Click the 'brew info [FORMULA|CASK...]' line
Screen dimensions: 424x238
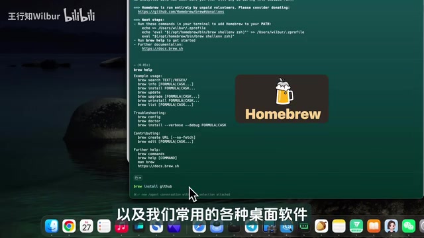click(166, 84)
